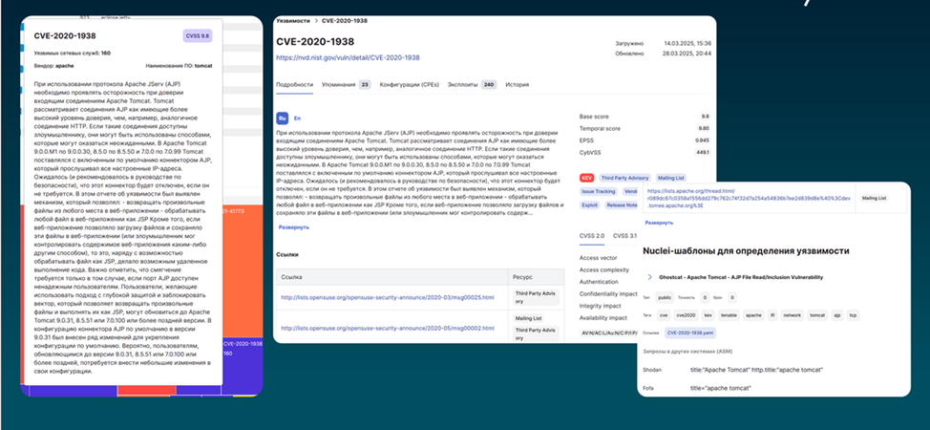Click the public type tag
This screenshot has width=930, height=430.
pos(666,297)
